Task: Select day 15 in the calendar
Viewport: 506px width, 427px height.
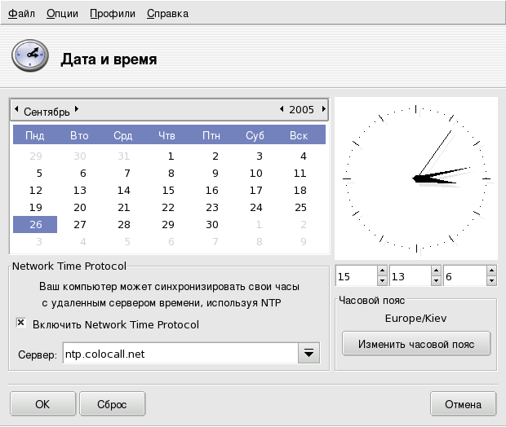Action: click(169, 190)
